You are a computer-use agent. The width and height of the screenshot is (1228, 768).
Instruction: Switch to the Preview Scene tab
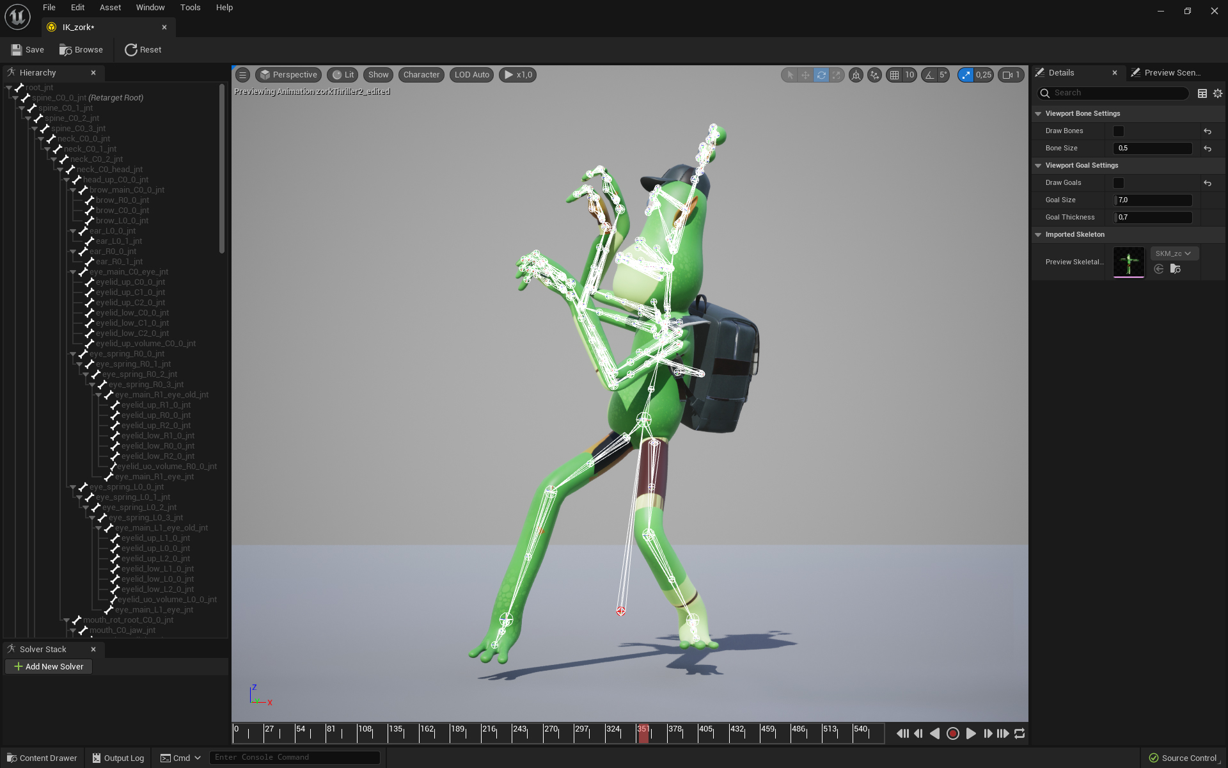click(x=1172, y=73)
